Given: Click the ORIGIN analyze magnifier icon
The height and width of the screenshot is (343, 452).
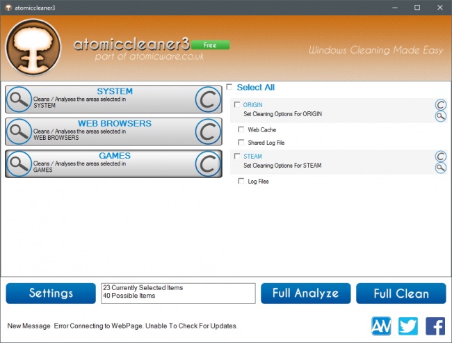Looking at the screenshot, I should [x=440, y=116].
